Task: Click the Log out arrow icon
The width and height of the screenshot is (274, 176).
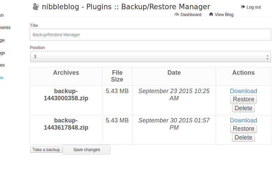Action: coord(243,7)
